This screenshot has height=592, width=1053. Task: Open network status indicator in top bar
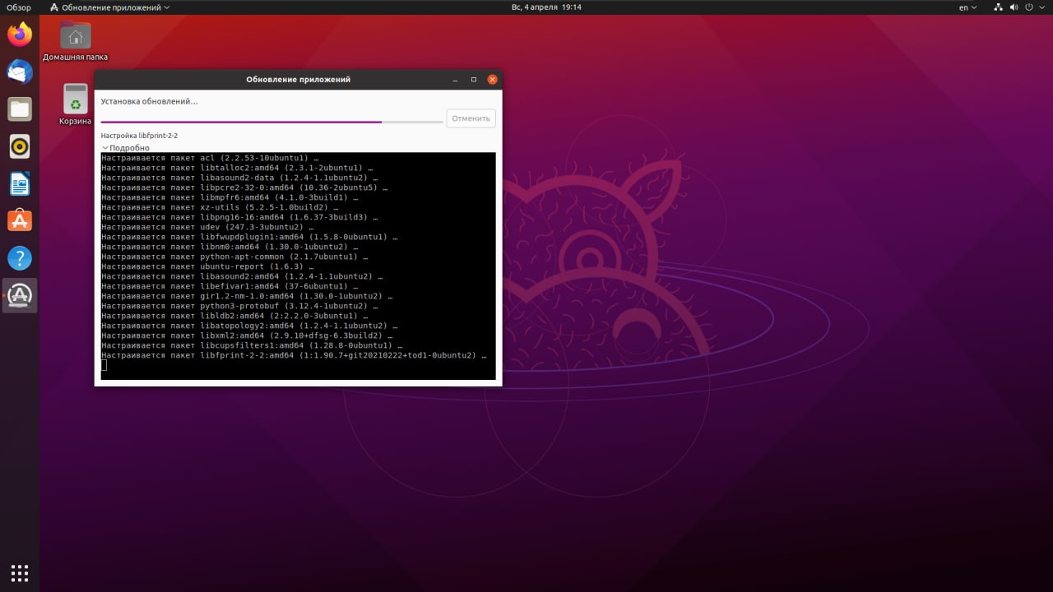(x=999, y=7)
